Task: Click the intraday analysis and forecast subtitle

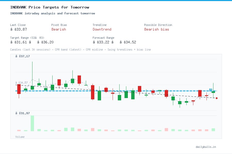Action: (x=53, y=13)
